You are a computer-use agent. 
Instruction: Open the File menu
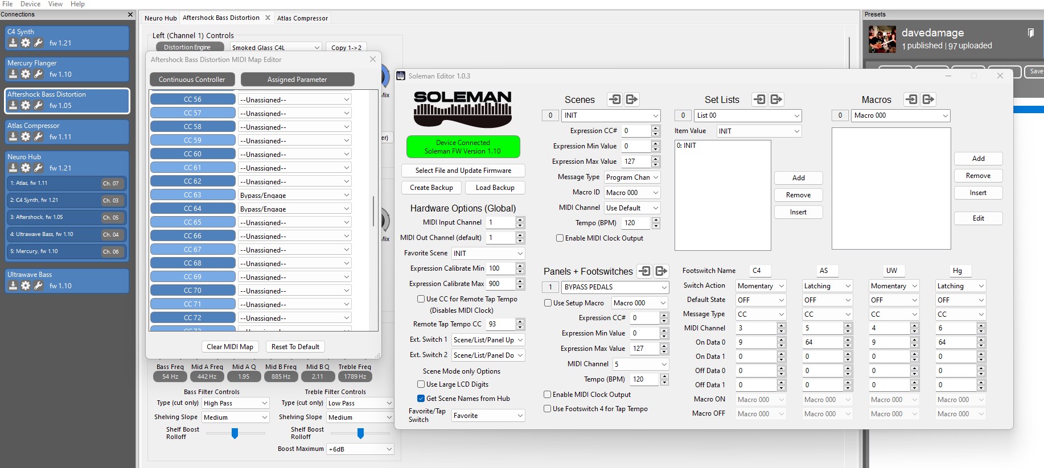pos(7,4)
